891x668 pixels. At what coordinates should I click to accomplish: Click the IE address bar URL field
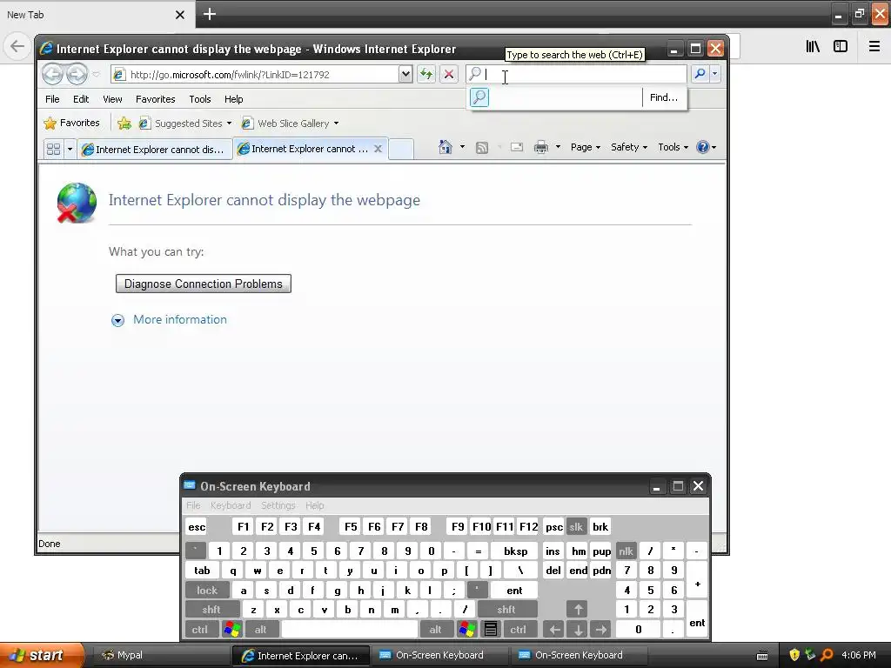256,75
